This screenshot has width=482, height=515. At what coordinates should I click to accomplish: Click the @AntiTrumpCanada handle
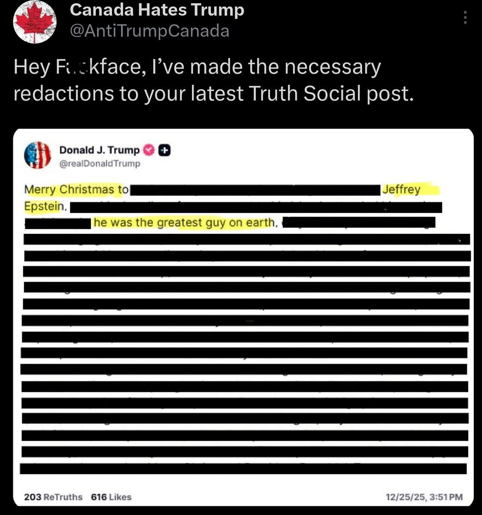click(x=149, y=31)
